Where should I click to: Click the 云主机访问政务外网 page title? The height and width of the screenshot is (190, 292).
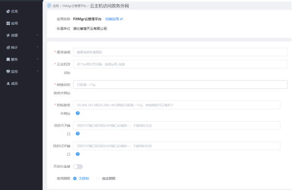click(x=109, y=6)
